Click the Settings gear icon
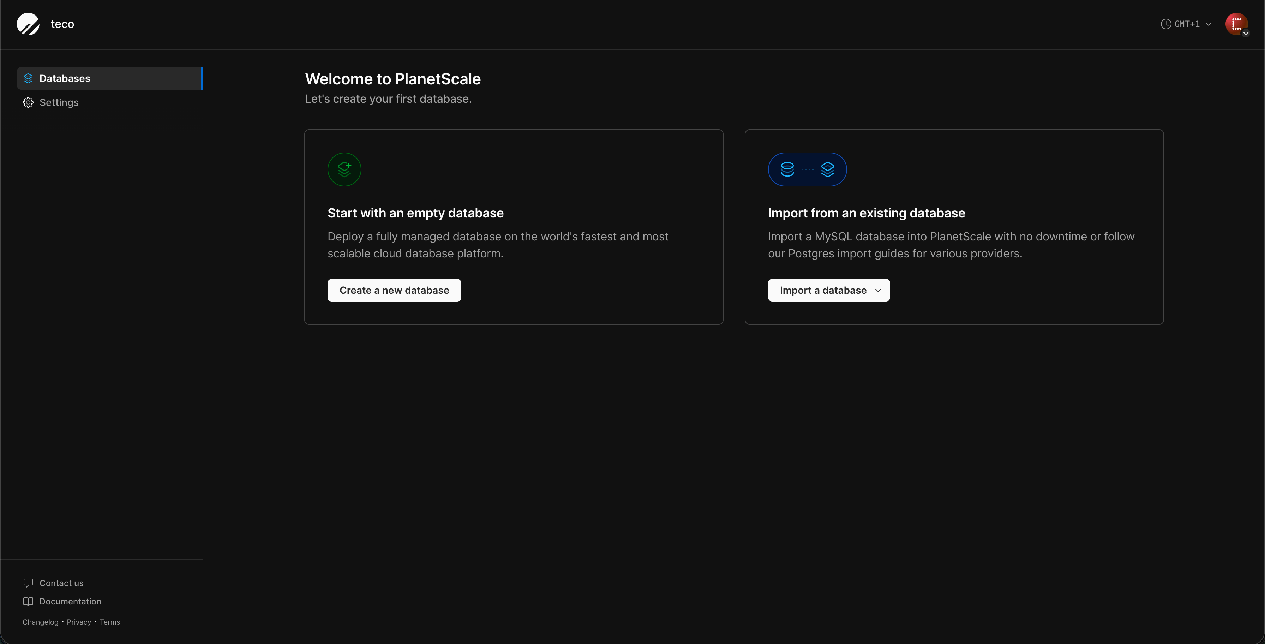This screenshot has height=644, width=1265. 28,102
